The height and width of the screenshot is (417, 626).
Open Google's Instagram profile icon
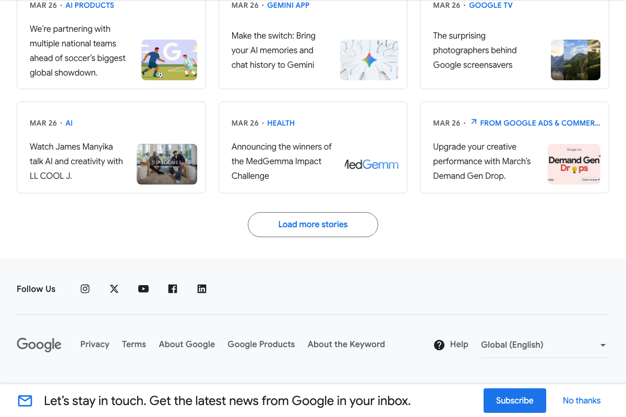tap(85, 289)
